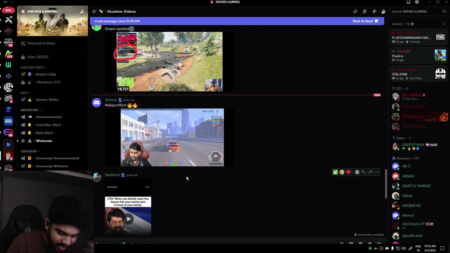Click the search magnifier icon
This screenshot has height=253, width=450.
coord(444,12)
